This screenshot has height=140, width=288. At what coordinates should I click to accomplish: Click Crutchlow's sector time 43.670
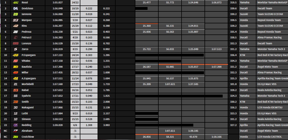coord(193,137)
